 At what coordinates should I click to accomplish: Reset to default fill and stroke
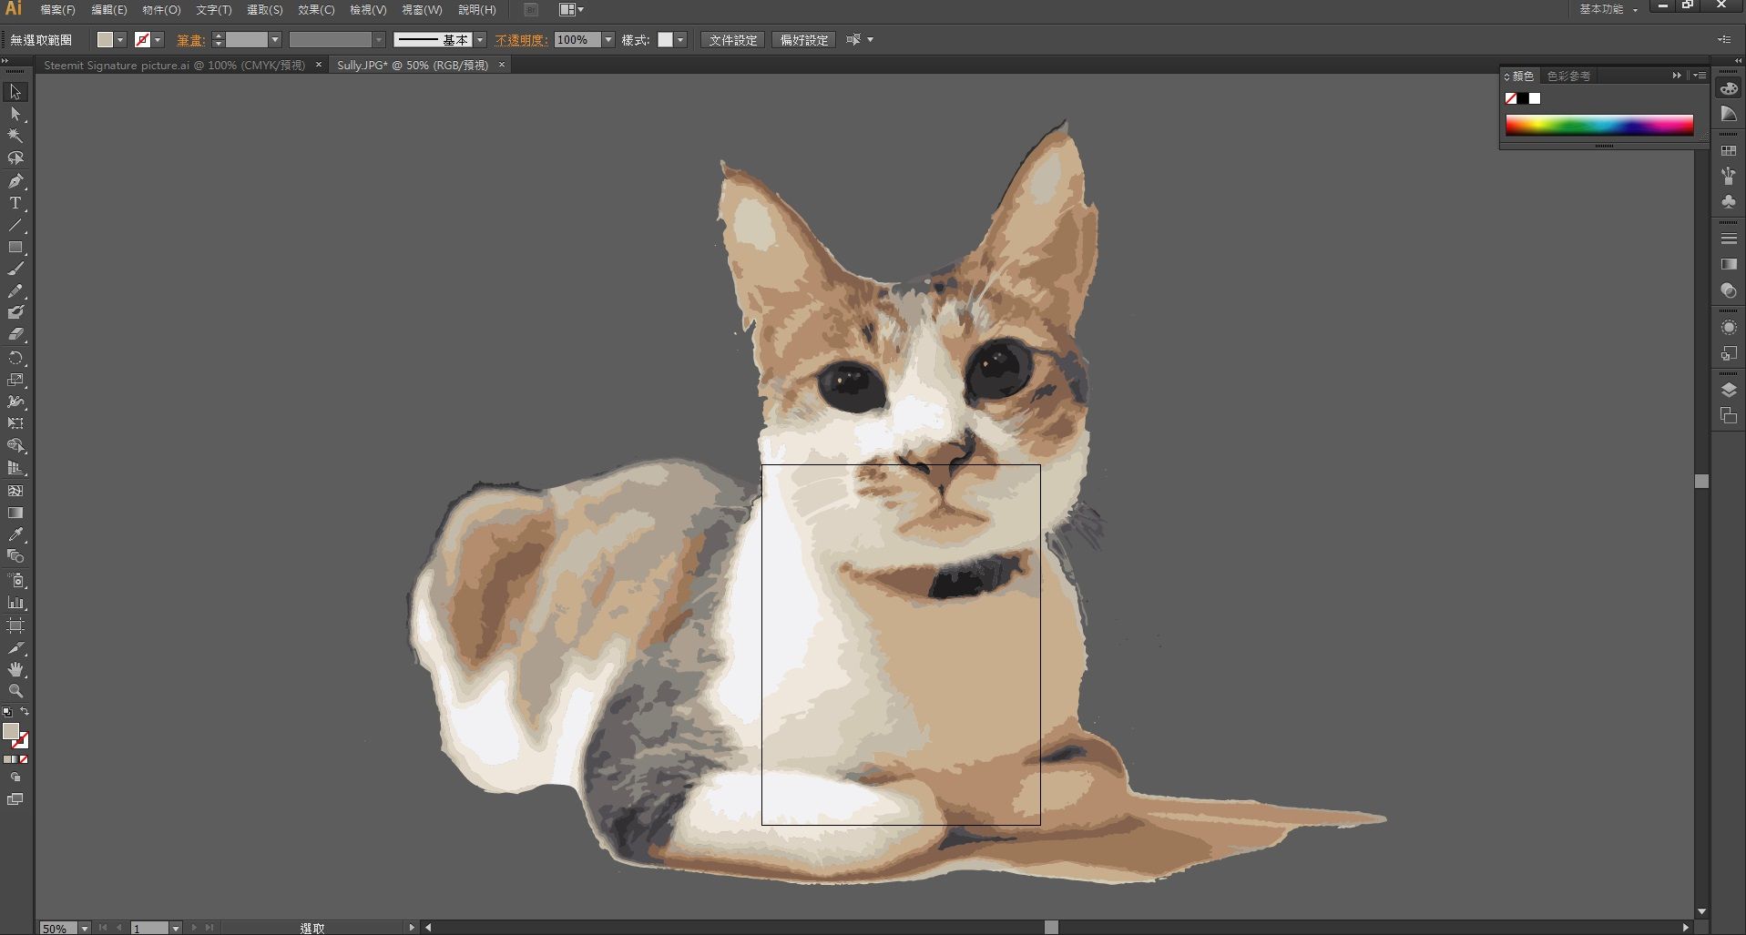click(7, 712)
